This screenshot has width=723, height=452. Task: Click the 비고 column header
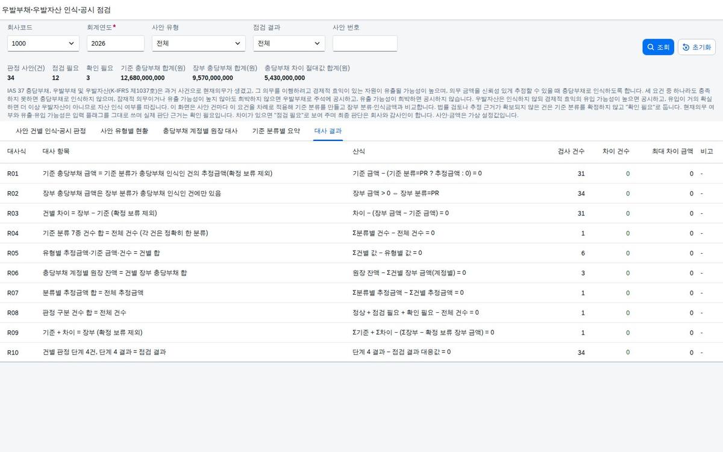tap(707, 151)
